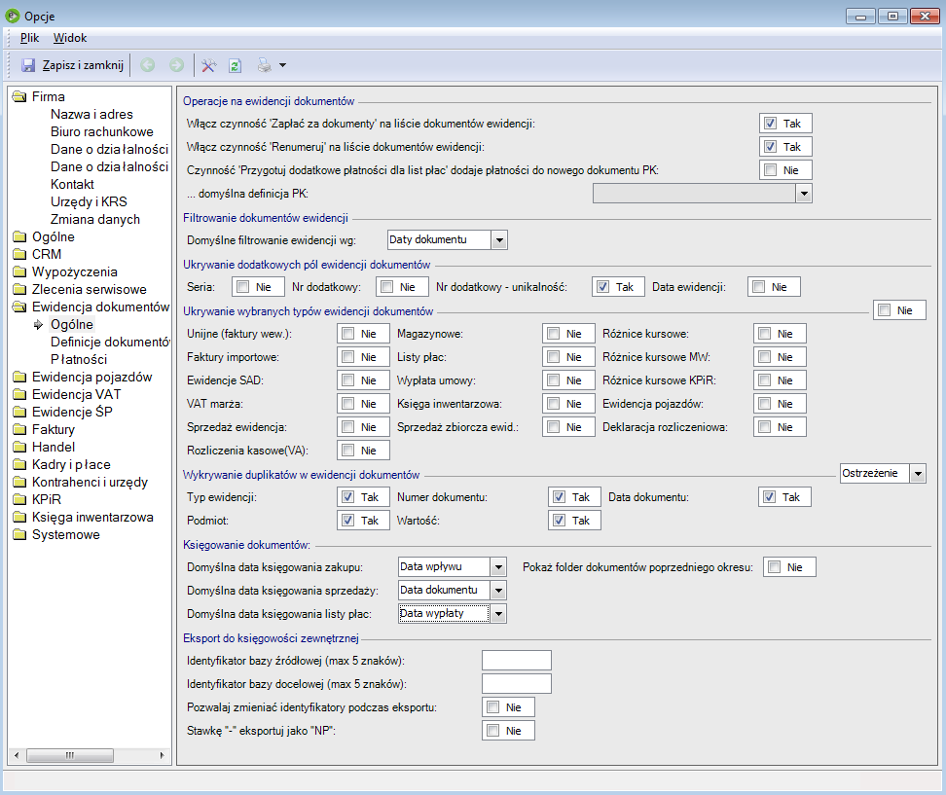This screenshot has width=946, height=795.
Task: Open the Kontrahenci i urzędy folder icon
Action: click(19, 482)
